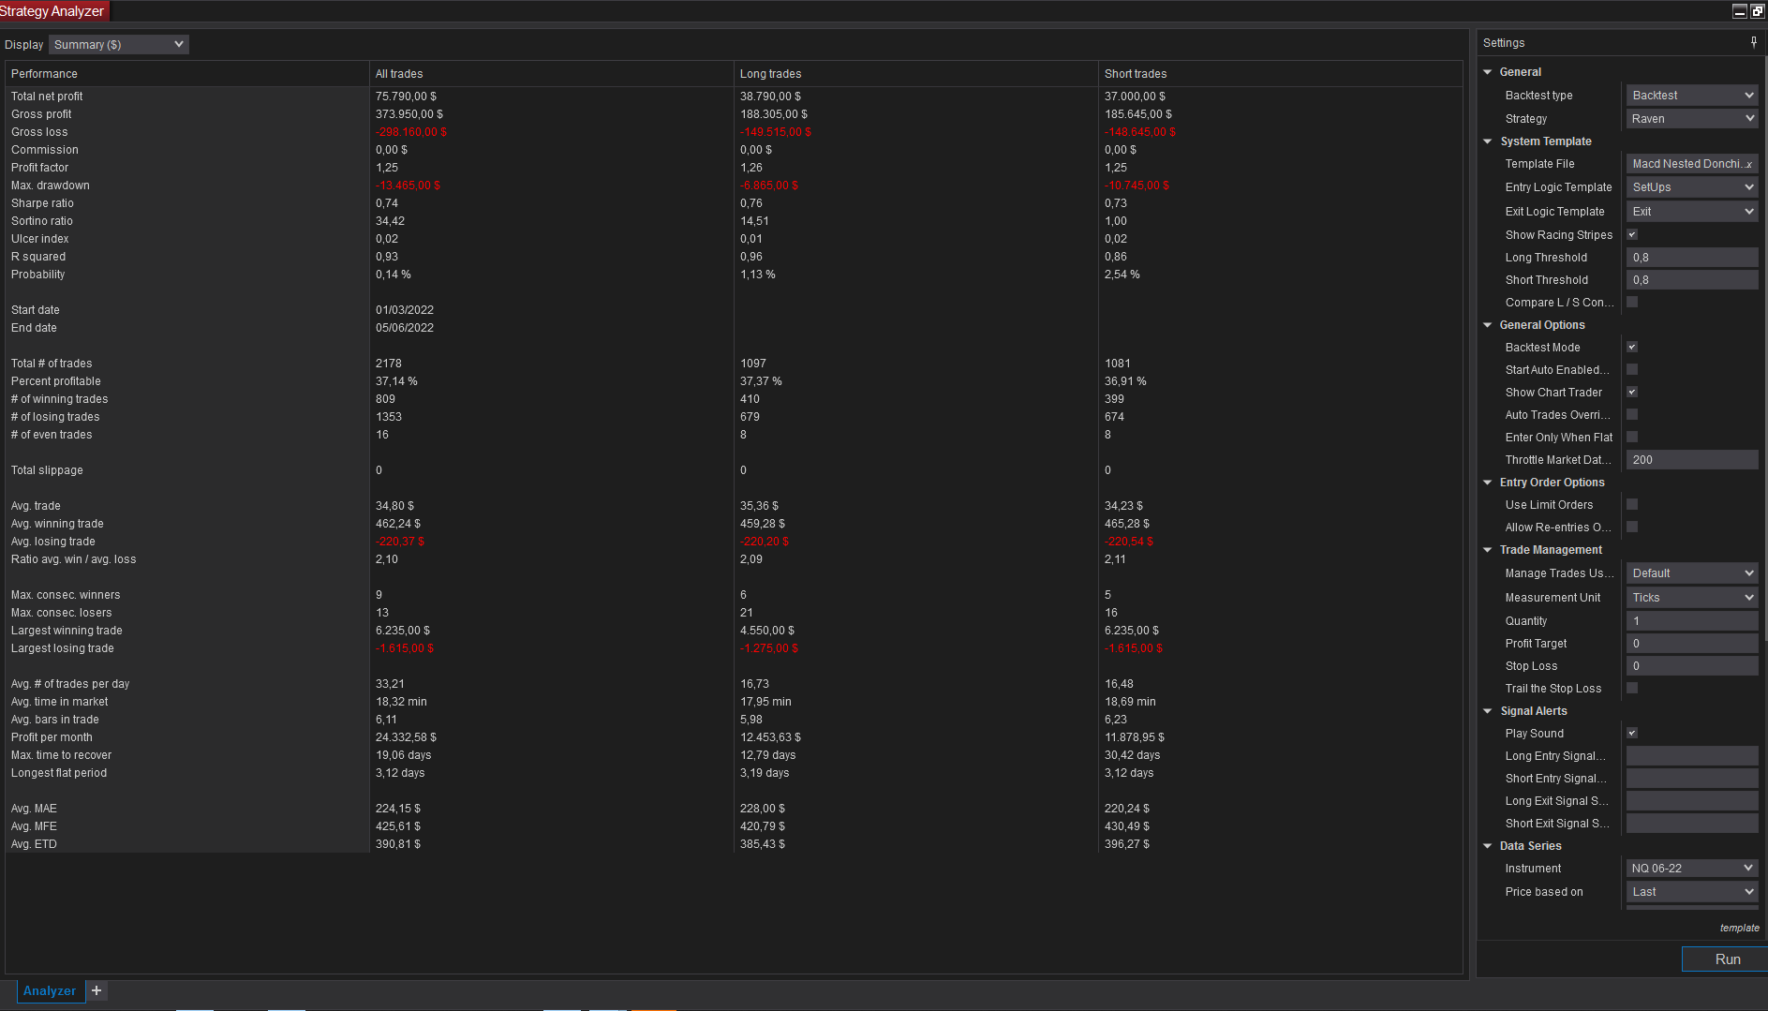The height and width of the screenshot is (1011, 1768).
Task: Click the Run button
Action: pos(1727,959)
